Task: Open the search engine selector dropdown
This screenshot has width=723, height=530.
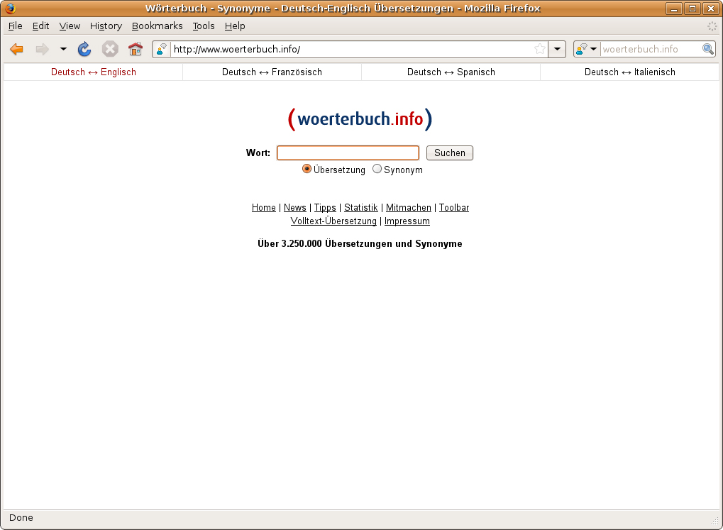Action: tap(587, 49)
